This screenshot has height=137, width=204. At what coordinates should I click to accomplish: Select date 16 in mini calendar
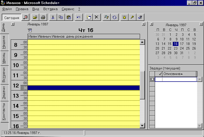point(176,44)
